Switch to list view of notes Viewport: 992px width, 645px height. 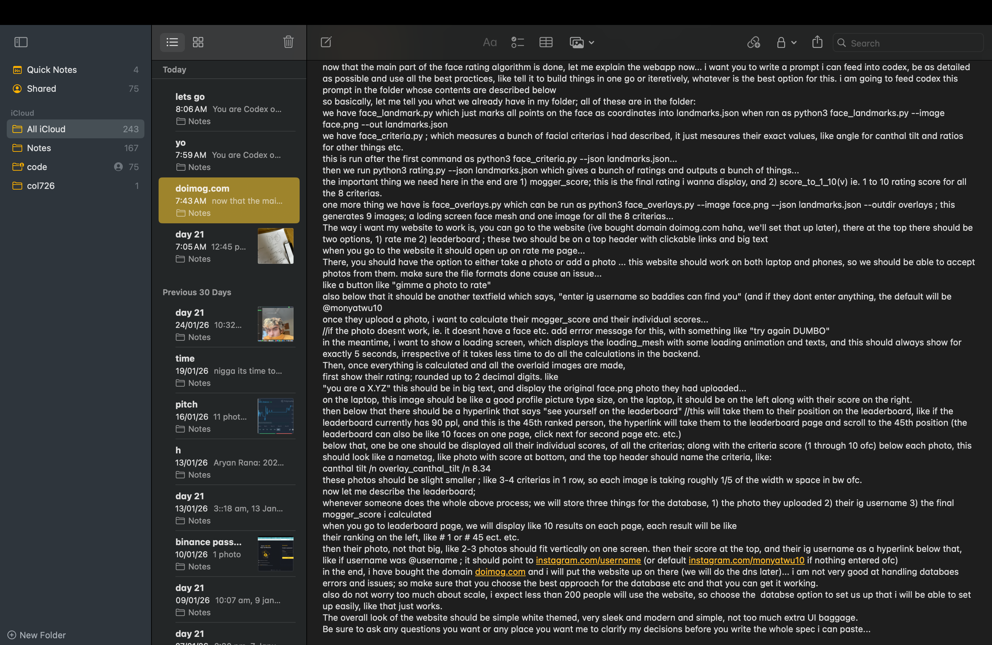[x=172, y=42]
